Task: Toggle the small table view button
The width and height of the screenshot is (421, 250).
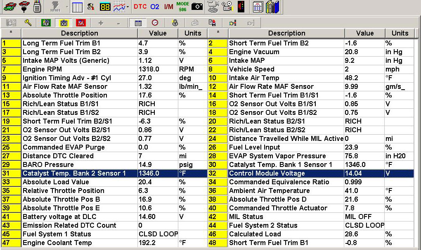Action: [138, 23]
